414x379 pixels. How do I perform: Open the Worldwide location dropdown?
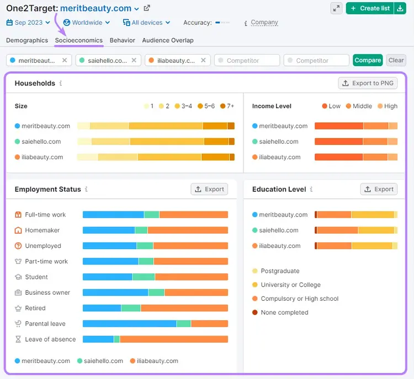(x=87, y=23)
